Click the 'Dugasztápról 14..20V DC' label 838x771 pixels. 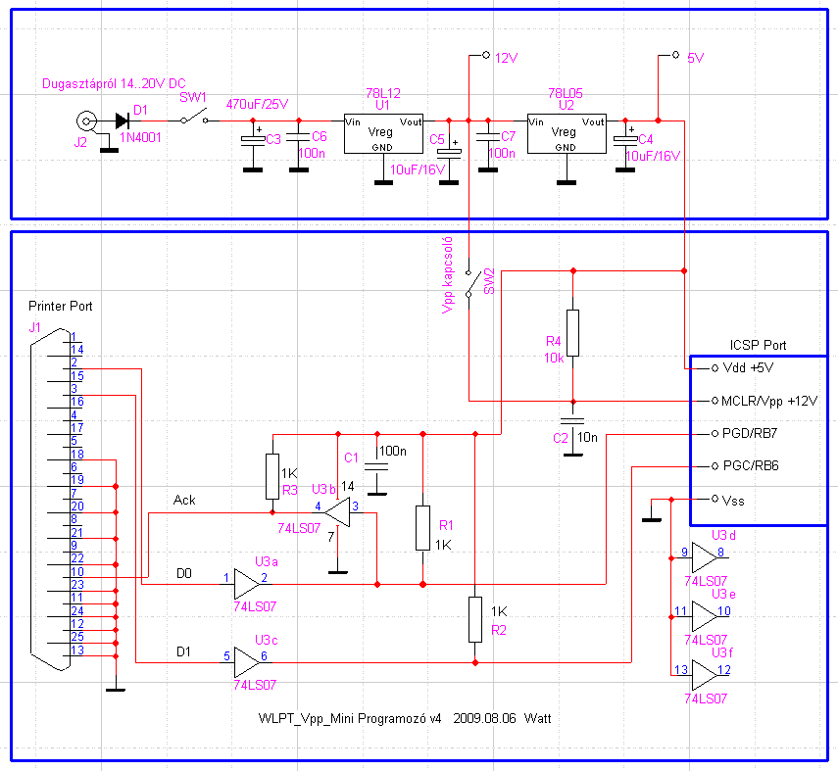pos(114,84)
